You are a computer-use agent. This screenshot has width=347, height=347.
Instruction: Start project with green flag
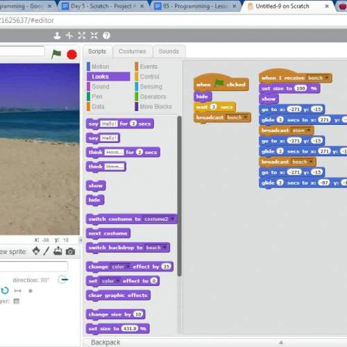[x=56, y=54]
